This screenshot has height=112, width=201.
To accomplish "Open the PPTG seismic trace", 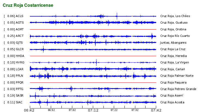I will click(93, 89).
